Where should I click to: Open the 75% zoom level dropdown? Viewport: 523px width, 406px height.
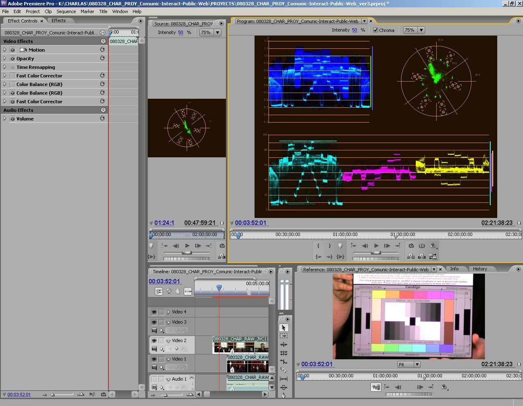point(413,30)
